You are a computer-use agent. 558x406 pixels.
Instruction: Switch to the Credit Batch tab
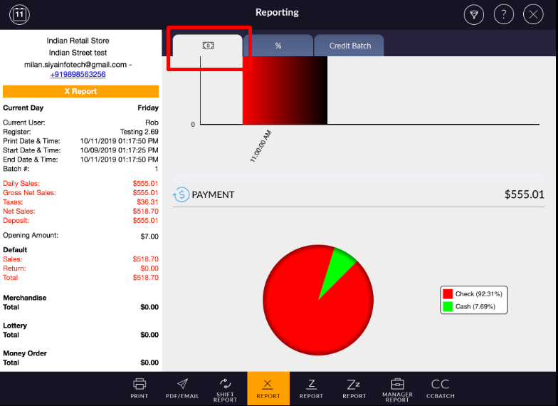point(349,46)
